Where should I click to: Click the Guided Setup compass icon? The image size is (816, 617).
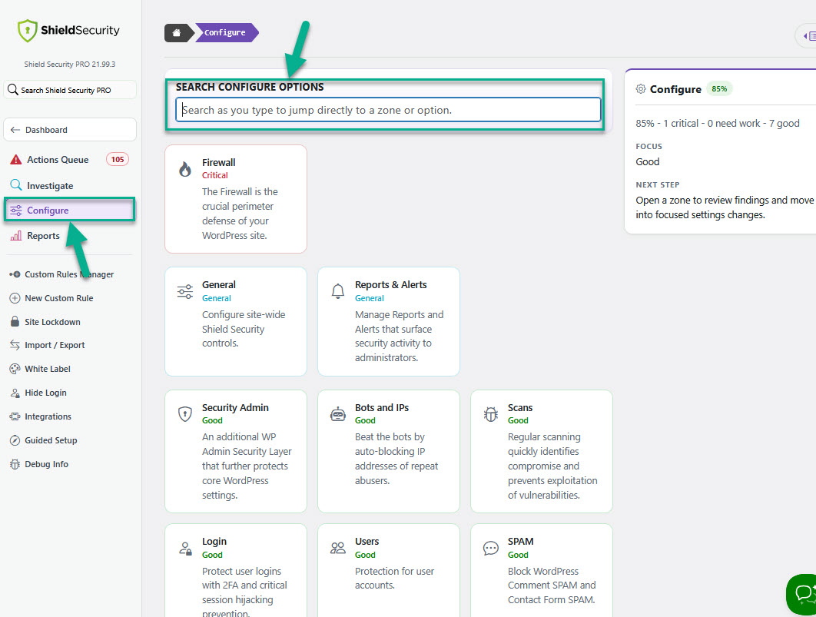[15, 440]
